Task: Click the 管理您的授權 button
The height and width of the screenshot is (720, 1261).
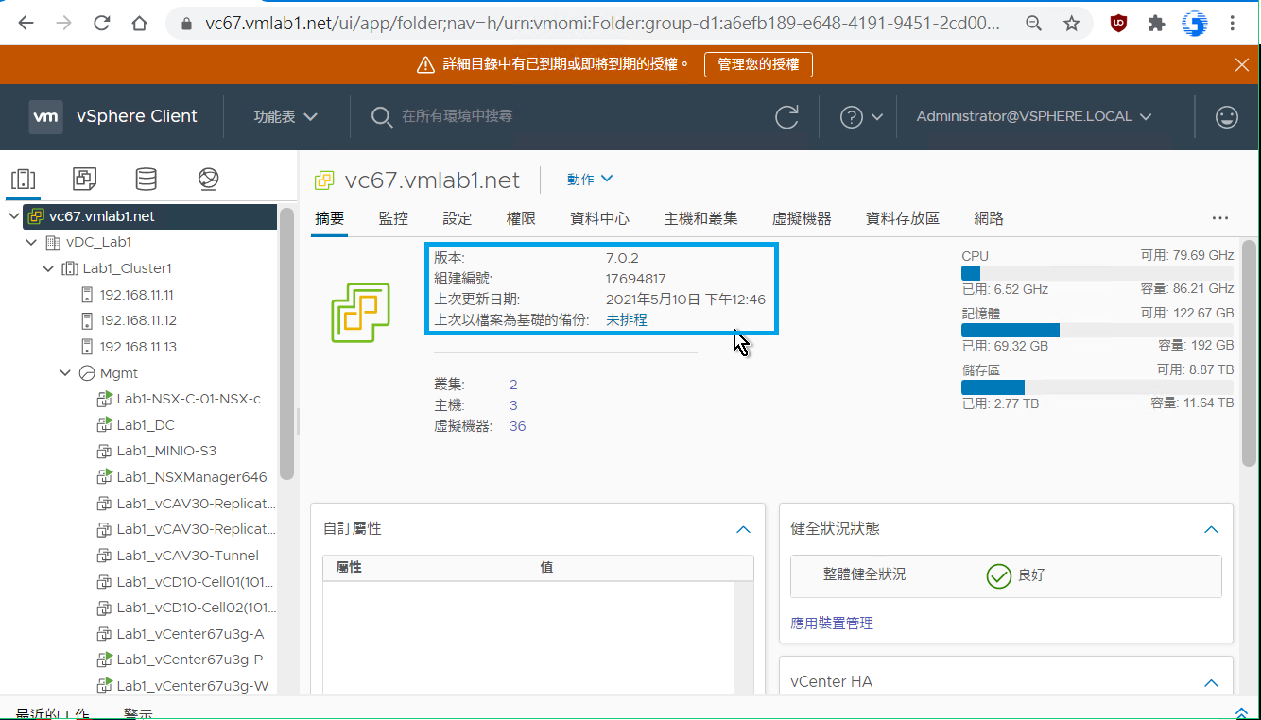Action: pos(758,64)
